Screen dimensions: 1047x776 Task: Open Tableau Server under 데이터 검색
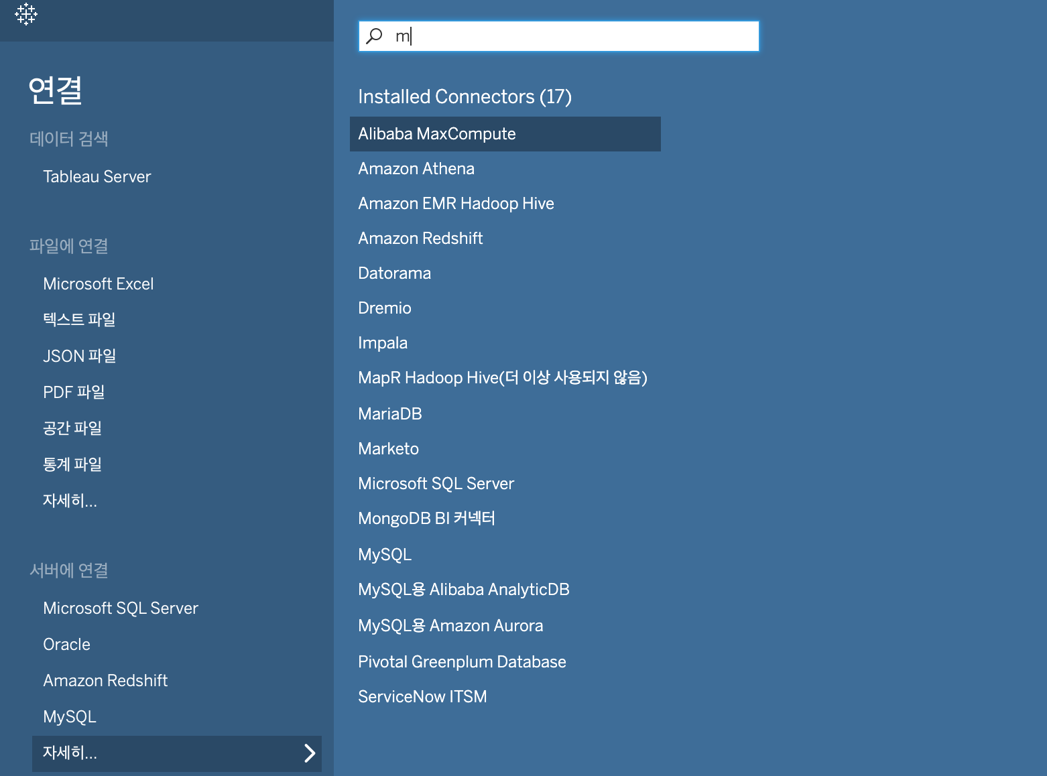click(x=97, y=177)
